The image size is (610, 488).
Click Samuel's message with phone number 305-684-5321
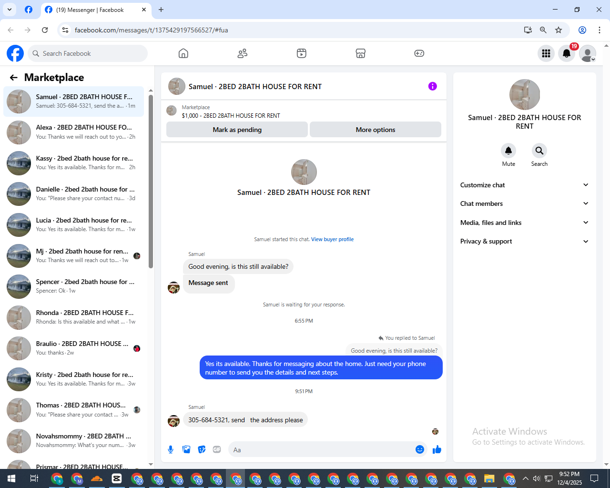point(245,420)
